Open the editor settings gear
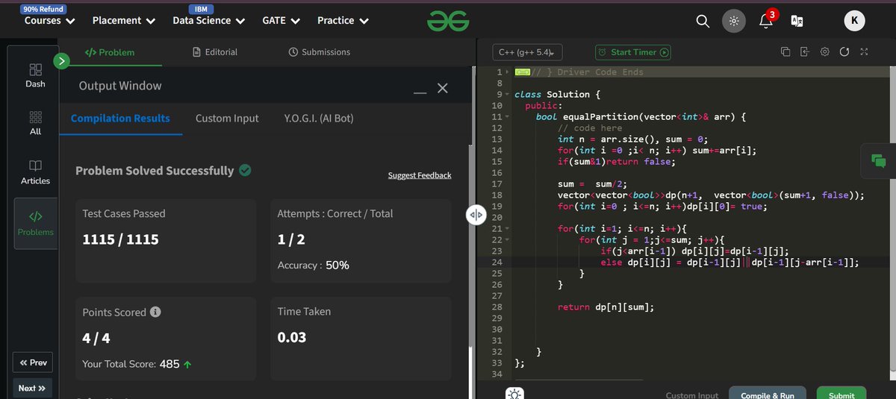Screen dimensions: 896x399 pyautogui.click(x=824, y=52)
